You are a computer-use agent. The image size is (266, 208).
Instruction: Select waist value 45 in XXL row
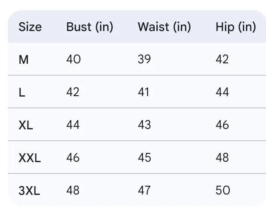pos(144,158)
